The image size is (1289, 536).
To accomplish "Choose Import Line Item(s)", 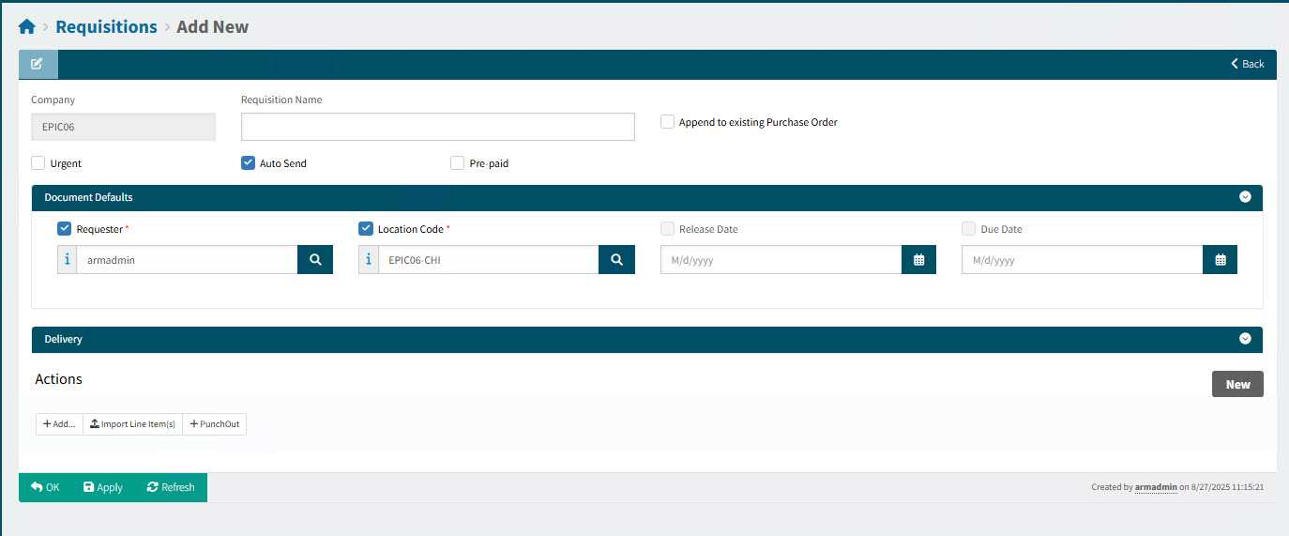I will pos(132,424).
